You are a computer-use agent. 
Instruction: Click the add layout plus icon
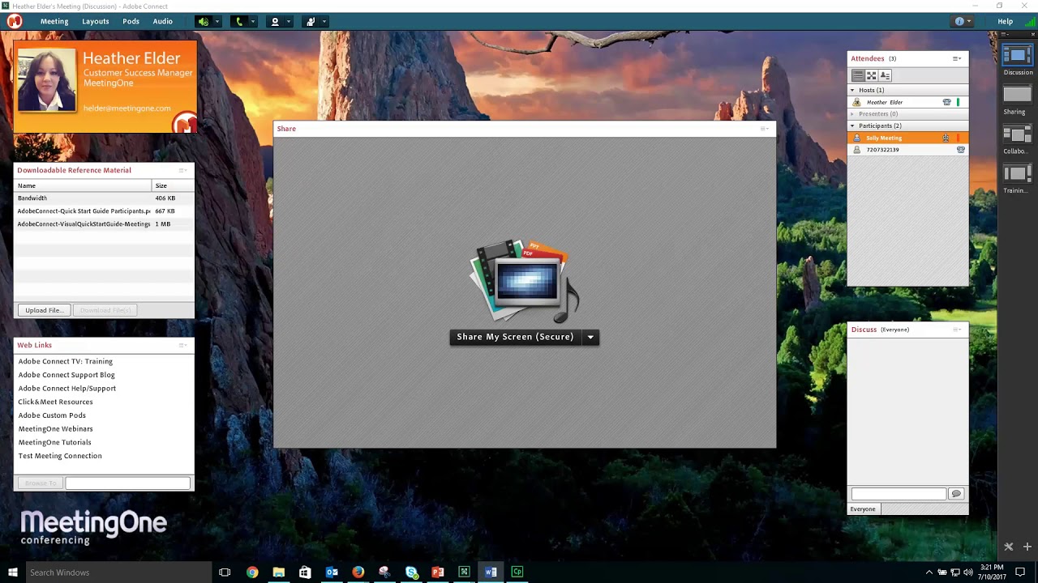1027,547
